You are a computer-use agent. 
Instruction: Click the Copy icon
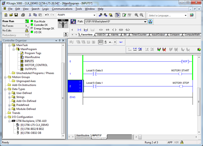pyautogui.click(x=35, y=15)
